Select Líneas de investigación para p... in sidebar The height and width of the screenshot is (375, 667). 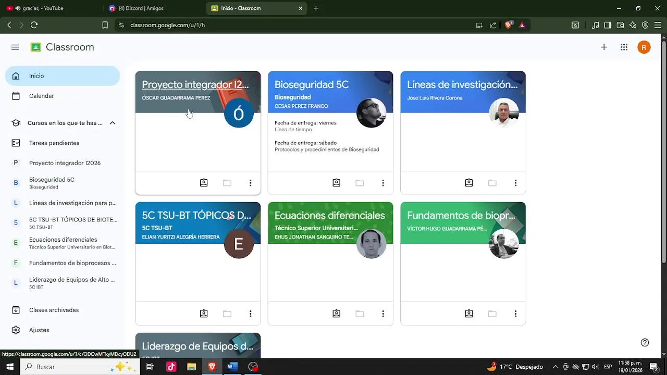(x=63, y=203)
